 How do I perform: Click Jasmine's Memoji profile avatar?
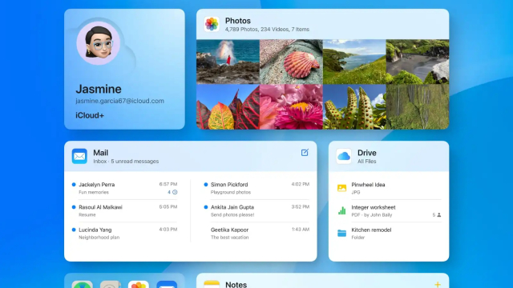click(98, 43)
